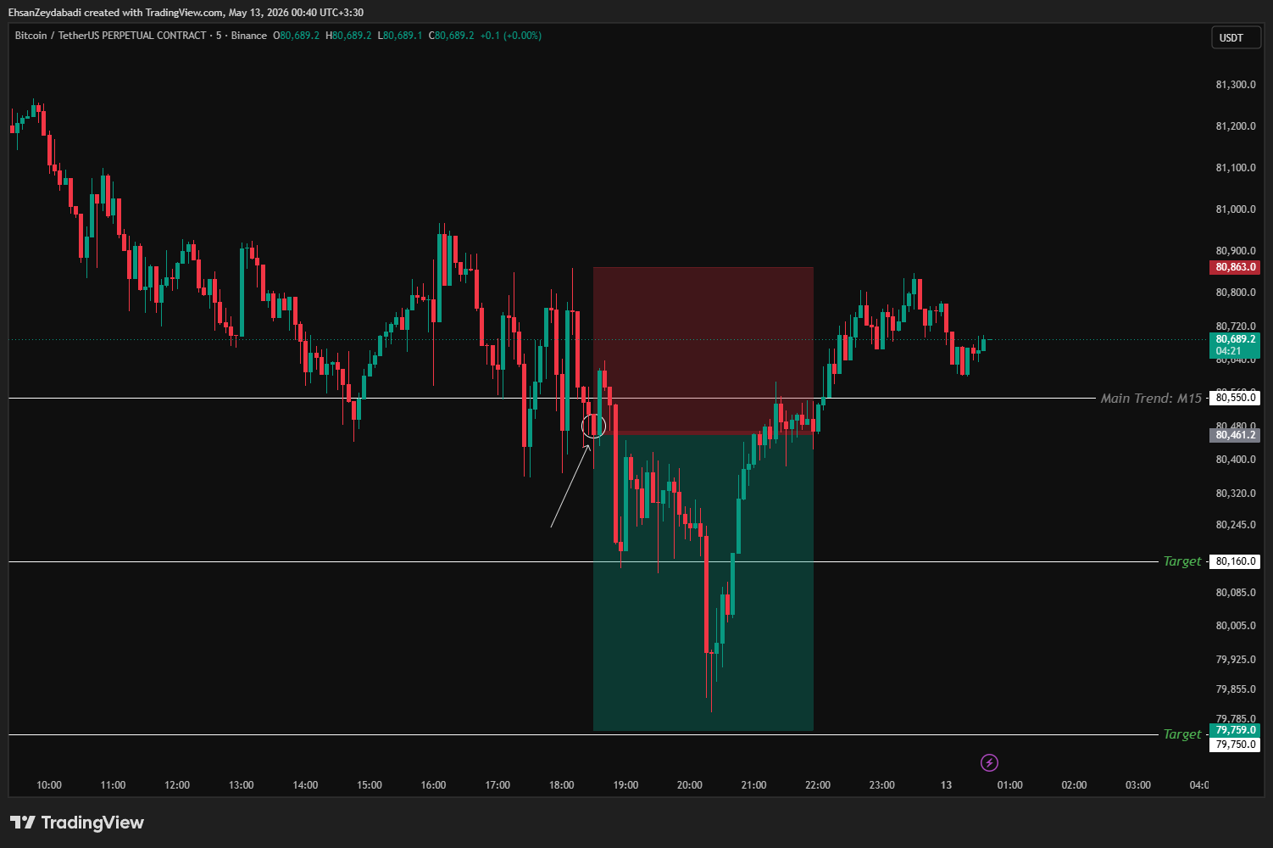Click 80,005.0 on the price axis
Screen dimensions: 1273x848
point(1236,626)
